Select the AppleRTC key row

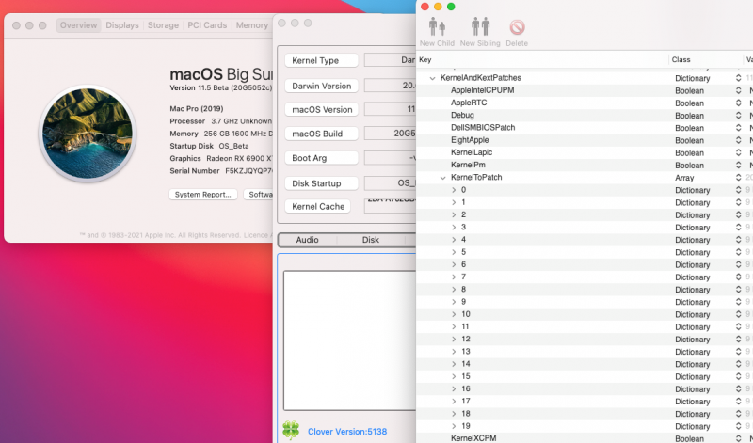click(585, 103)
